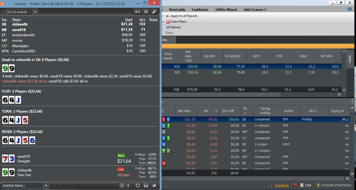Click the EV bb/100 column header
The width and height of the screenshot is (356, 190).
click(x=233, y=56)
